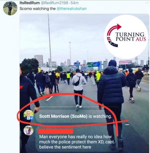Click the 'is watching.' notification text
The image size is (150, 153).
100,116
